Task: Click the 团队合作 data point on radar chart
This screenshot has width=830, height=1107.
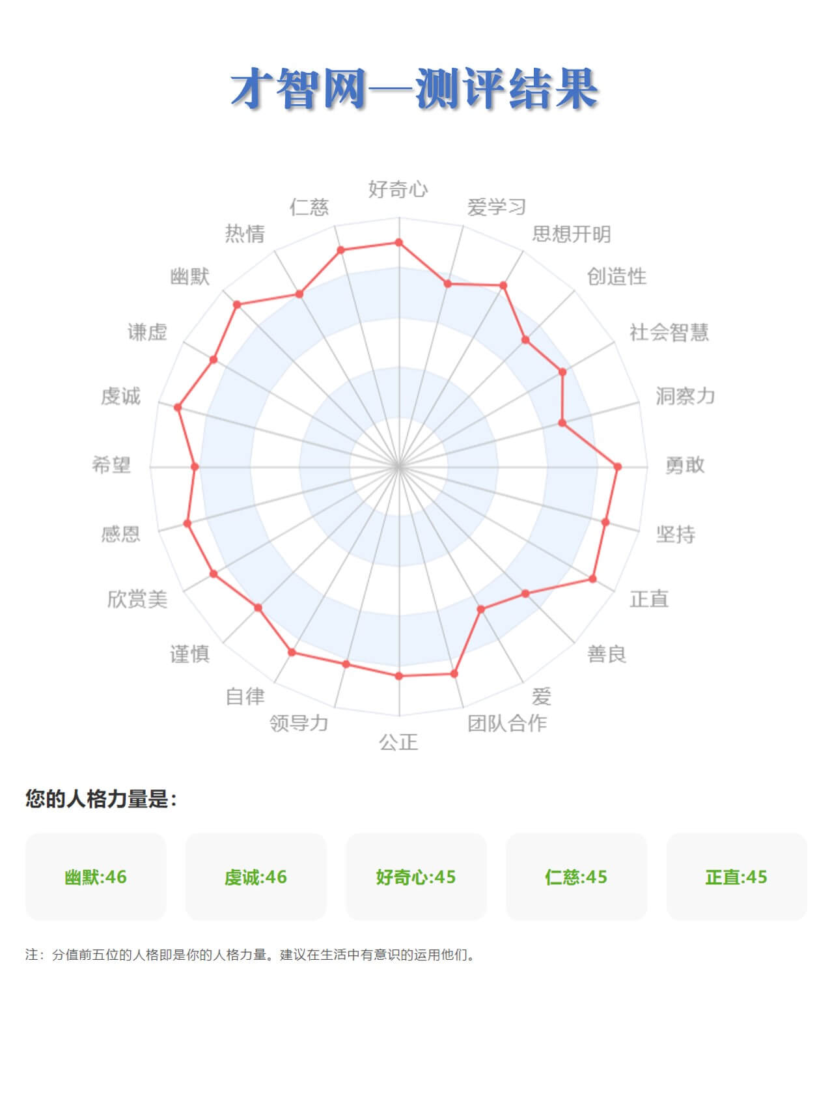Action: pyautogui.click(x=454, y=674)
